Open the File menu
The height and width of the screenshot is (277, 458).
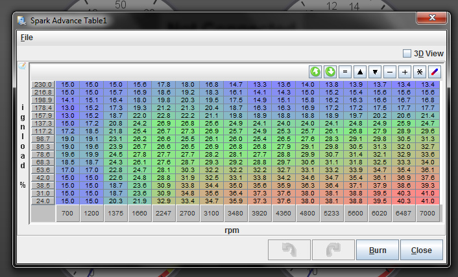(x=27, y=38)
